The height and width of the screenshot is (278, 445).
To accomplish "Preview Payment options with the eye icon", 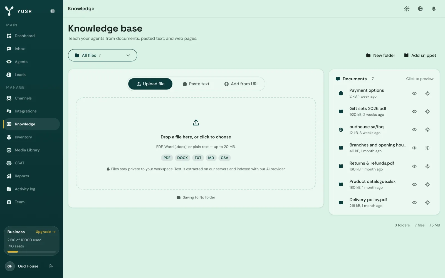I will tap(414, 93).
